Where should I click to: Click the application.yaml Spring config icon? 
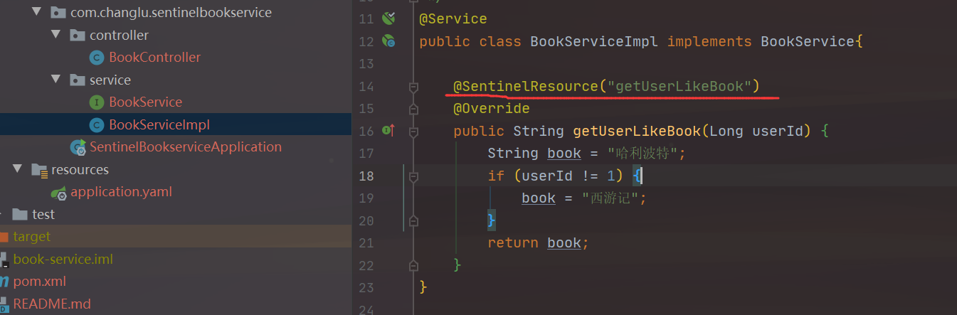tap(59, 192)
